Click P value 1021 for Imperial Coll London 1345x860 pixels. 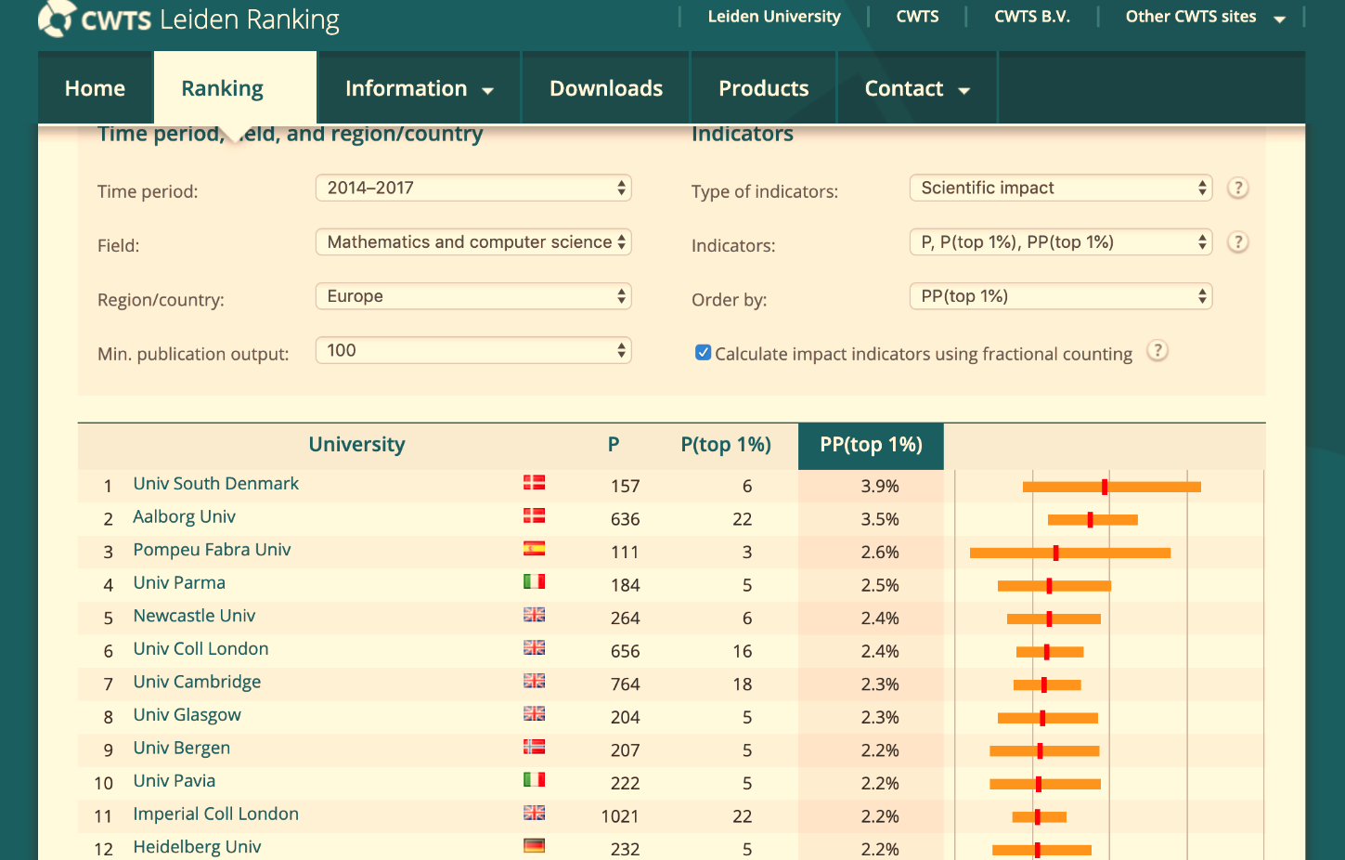pos(620,816)
